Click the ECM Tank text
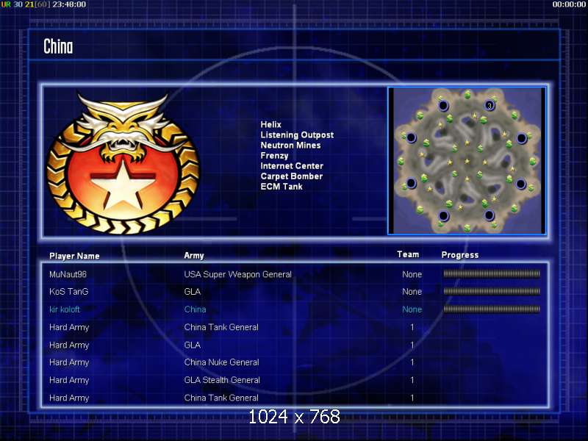Image resolution: width=588 pixels, height=441 pixels. [x=282, y=187]
